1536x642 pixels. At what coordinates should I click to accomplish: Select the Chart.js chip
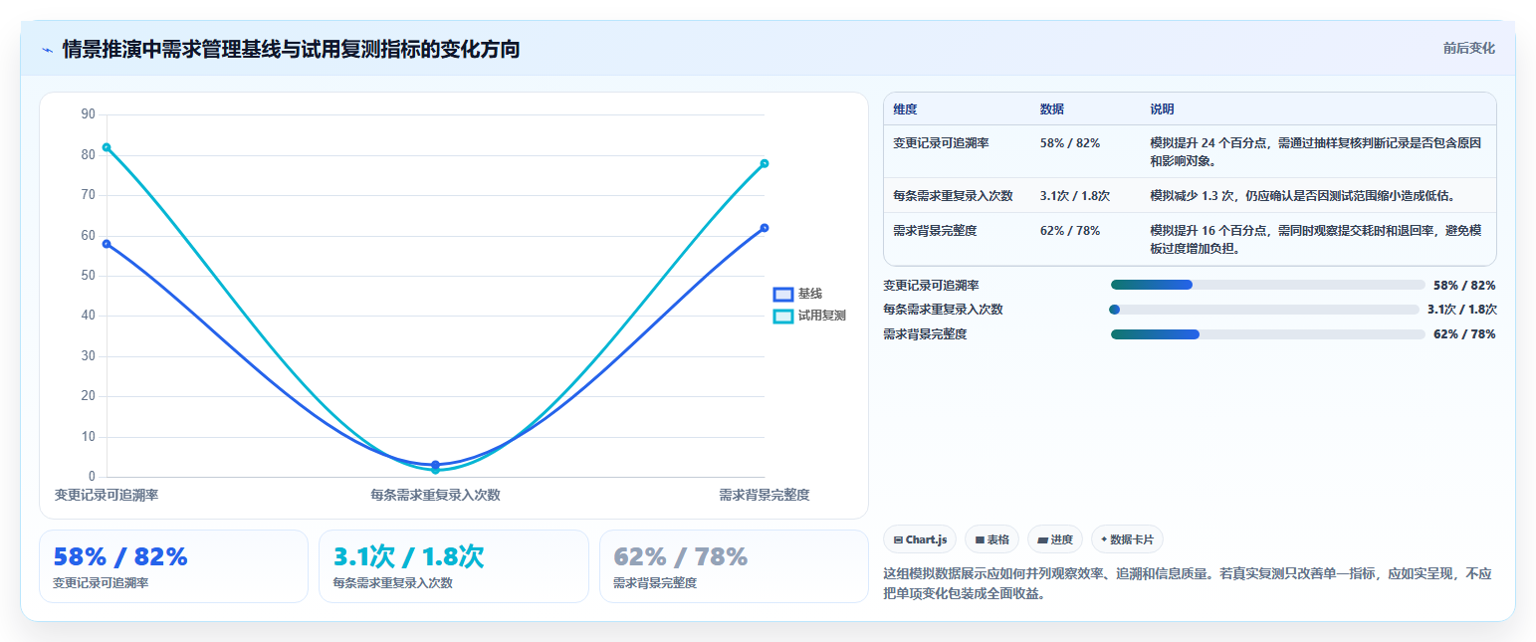[x=920, y=539]
